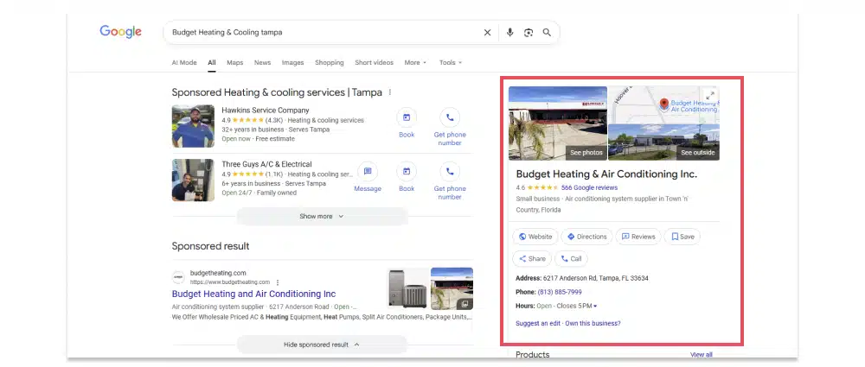
Task: Expand the map with fullscreen icon
Action: (710, 95)
